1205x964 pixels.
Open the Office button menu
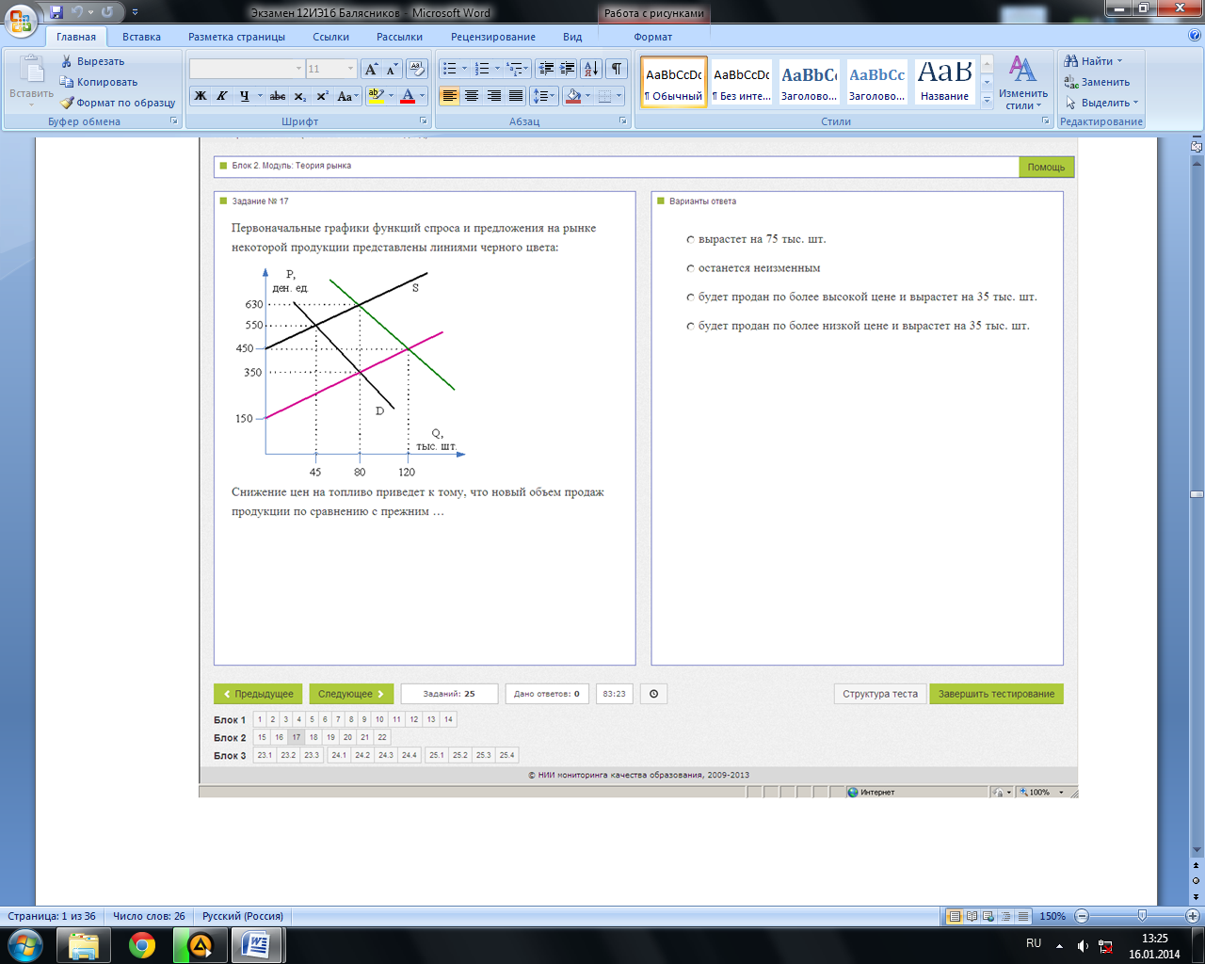click(x=21, y=20)
